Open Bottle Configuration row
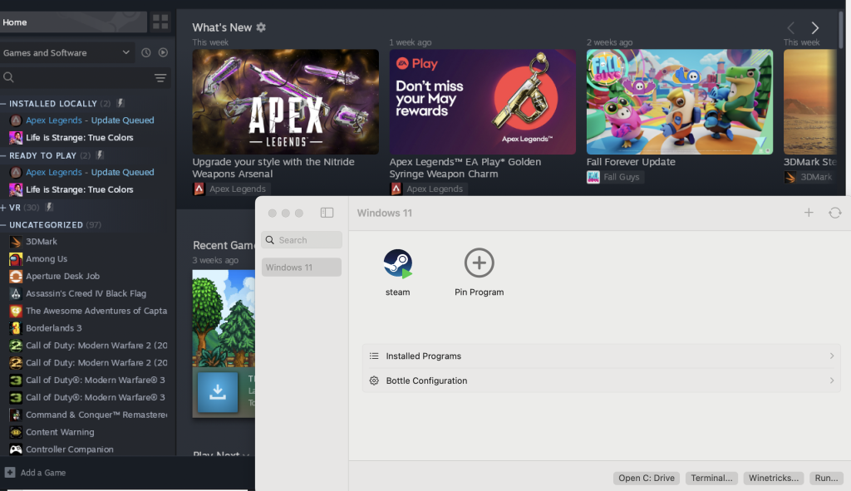The image size is (851, 491). pyautogui.click(x=601, y=381)
